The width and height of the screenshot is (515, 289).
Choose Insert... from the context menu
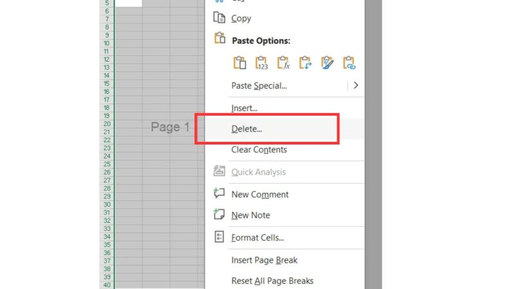[245, 108]
